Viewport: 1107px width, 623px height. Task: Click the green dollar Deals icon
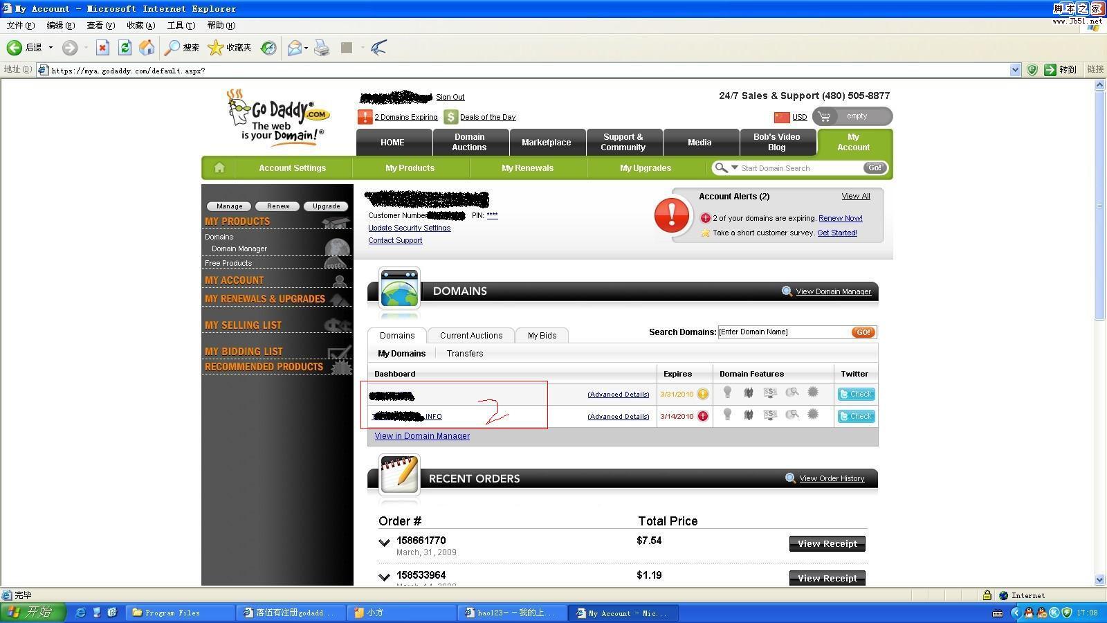(451, 117)
